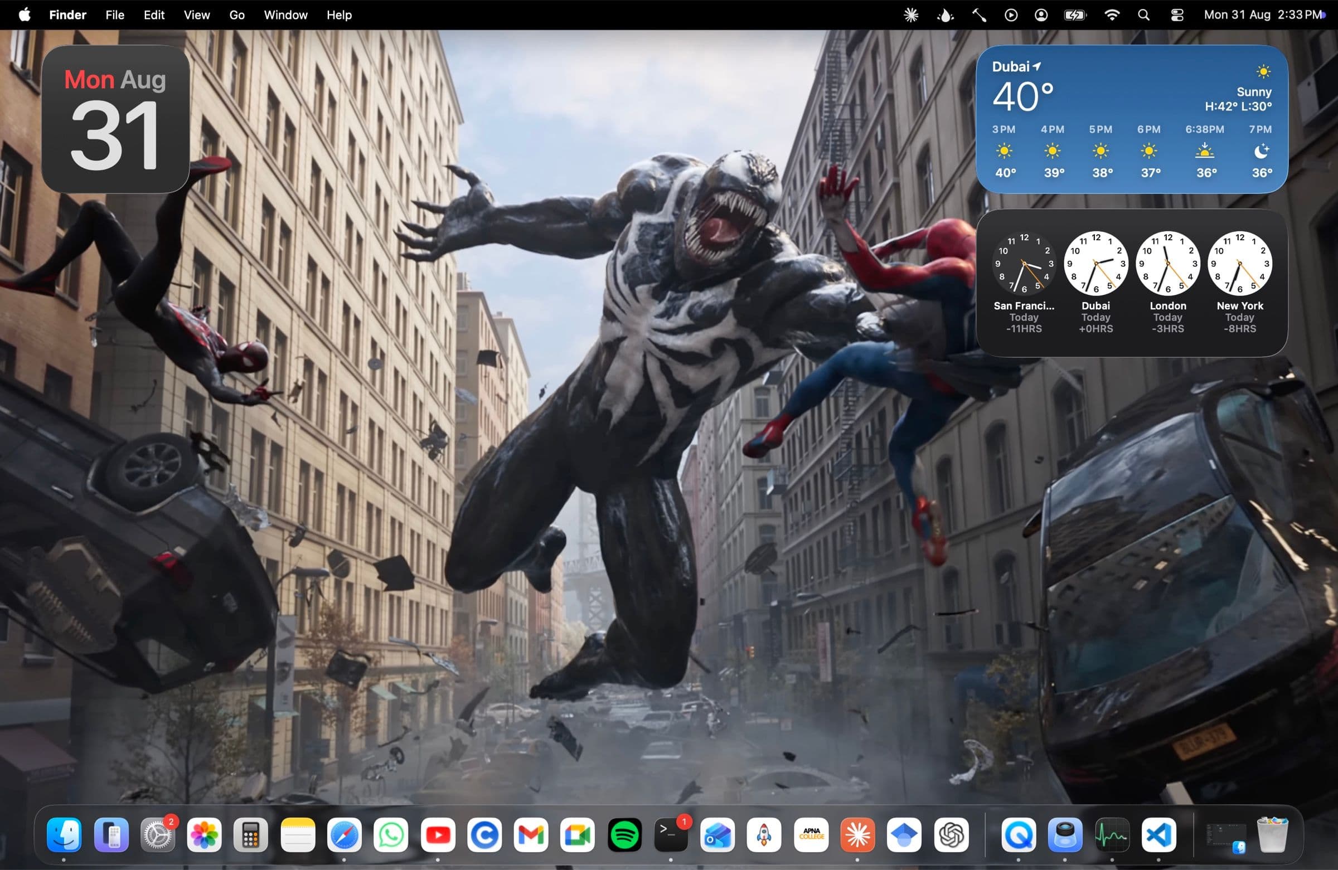Launch Outlook from the Dock

718,834
